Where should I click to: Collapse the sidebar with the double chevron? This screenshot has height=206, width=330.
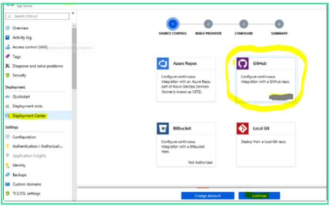73,13
